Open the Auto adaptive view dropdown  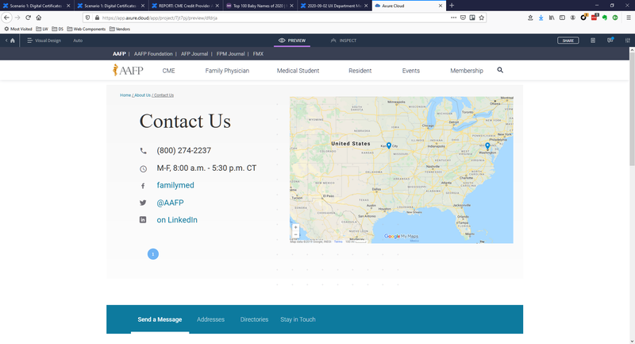click(78, 41)
